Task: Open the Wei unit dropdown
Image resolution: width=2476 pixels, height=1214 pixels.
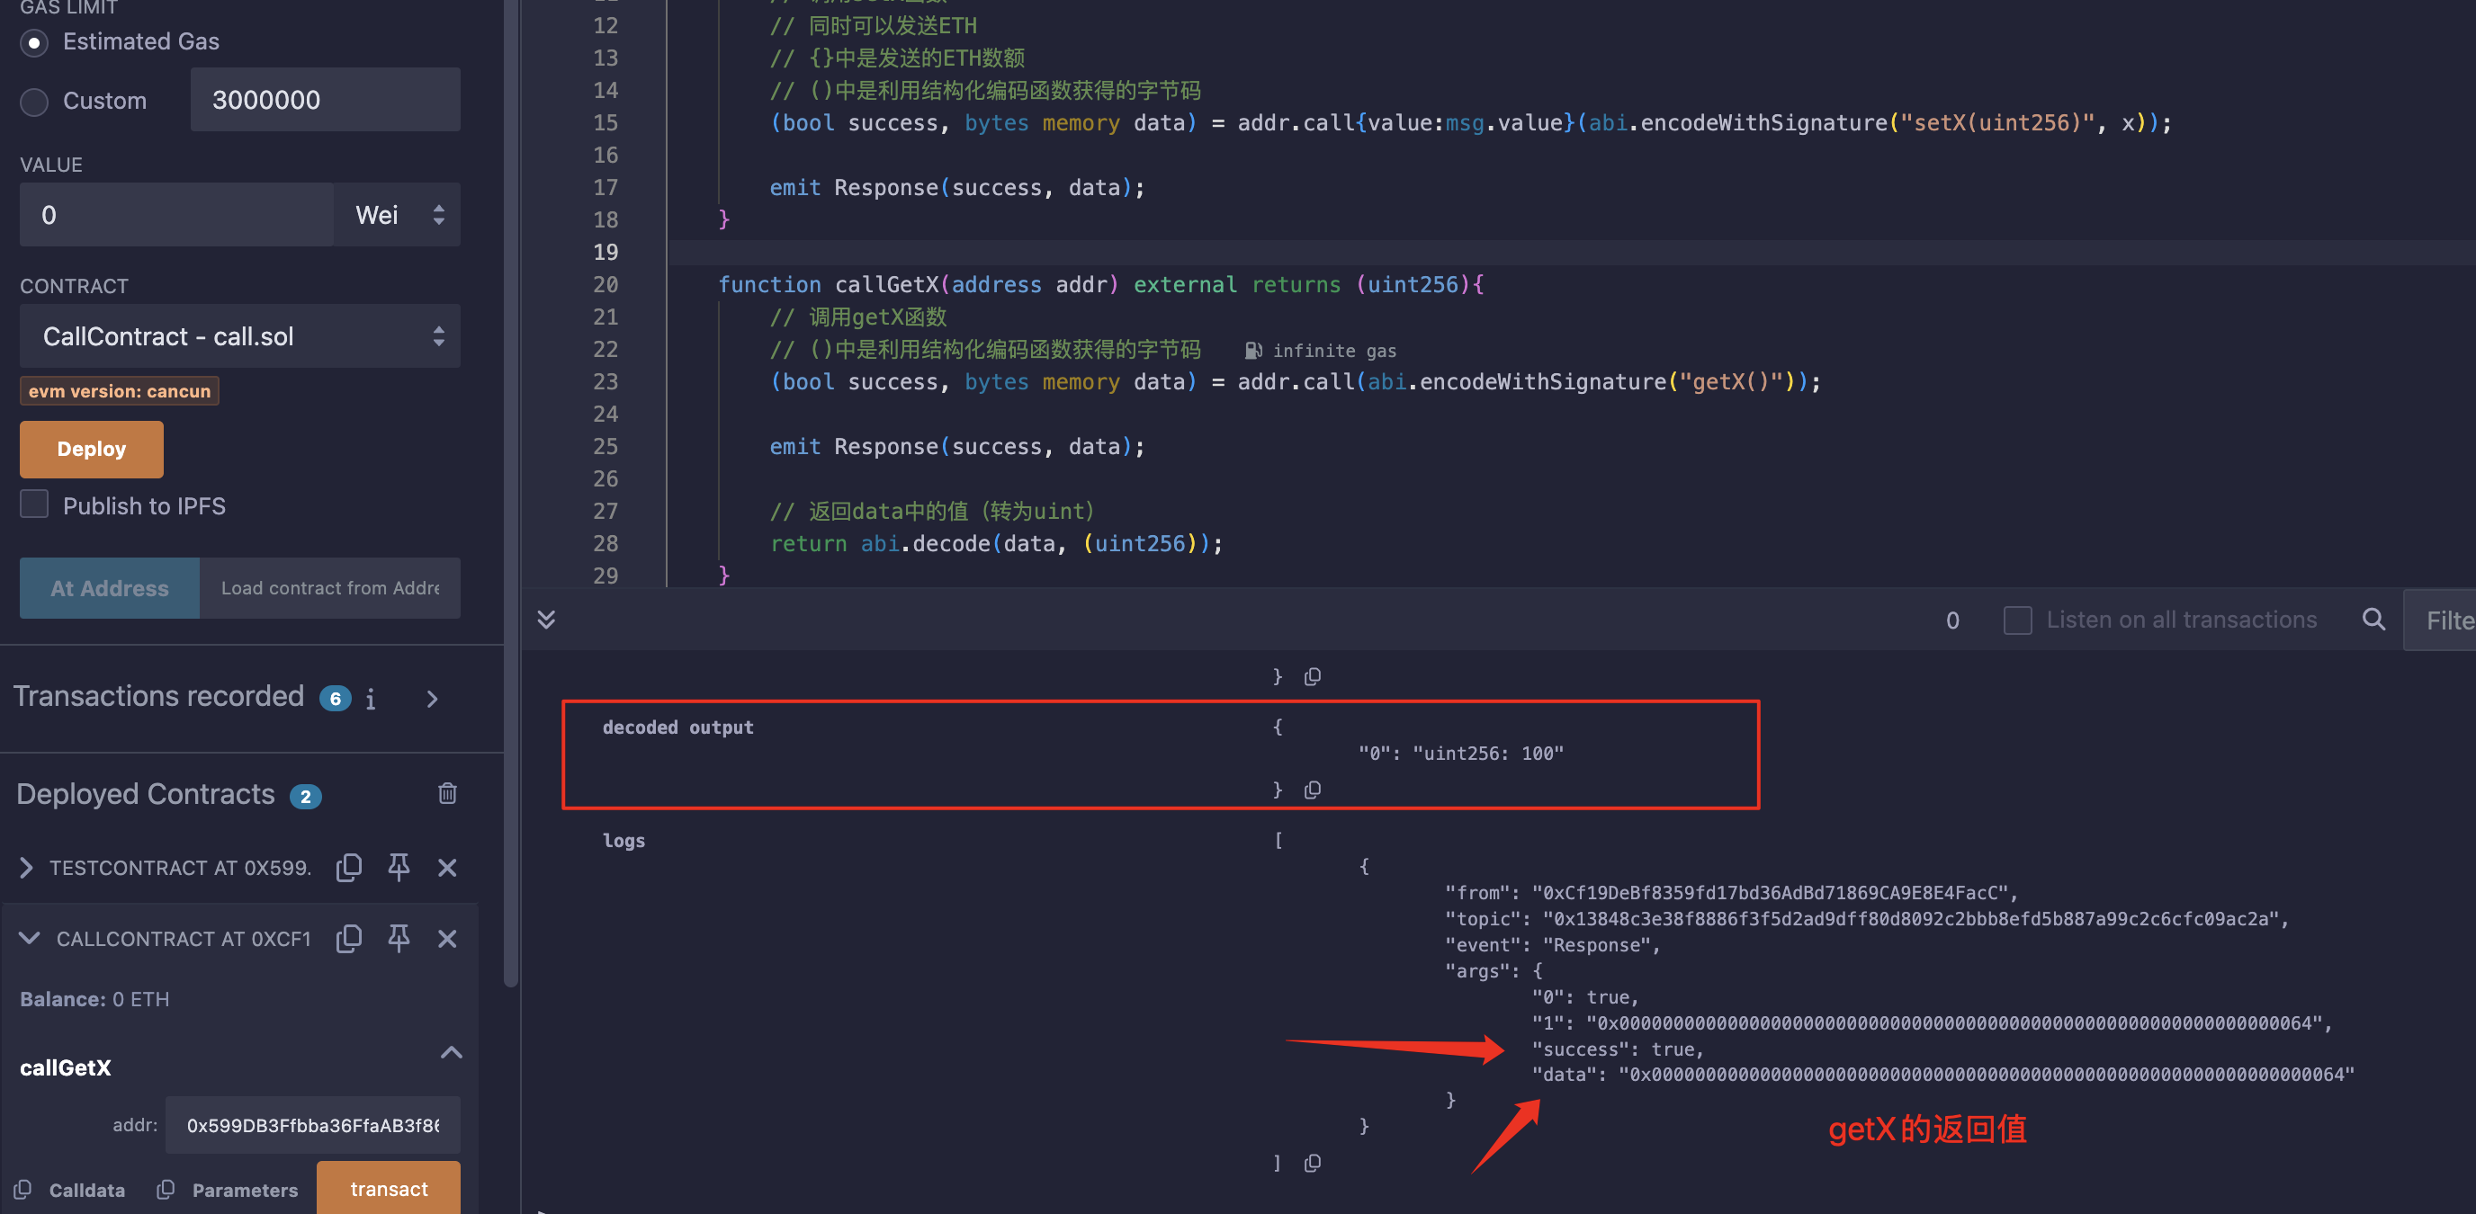Action: [397, 215]
